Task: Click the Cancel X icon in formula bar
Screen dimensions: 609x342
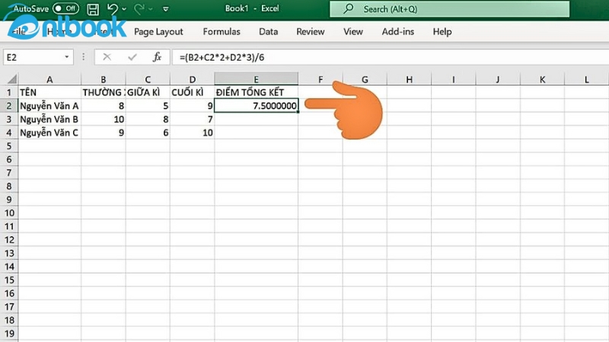Action: pos(107,58)
